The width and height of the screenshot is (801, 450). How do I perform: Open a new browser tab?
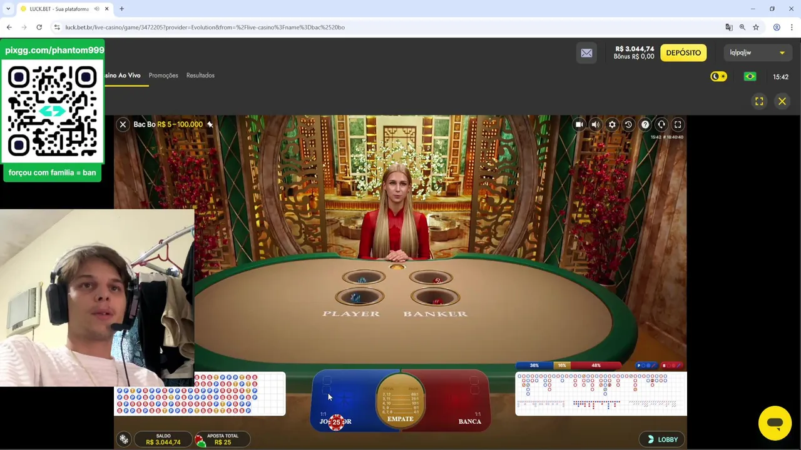[122, 9]
